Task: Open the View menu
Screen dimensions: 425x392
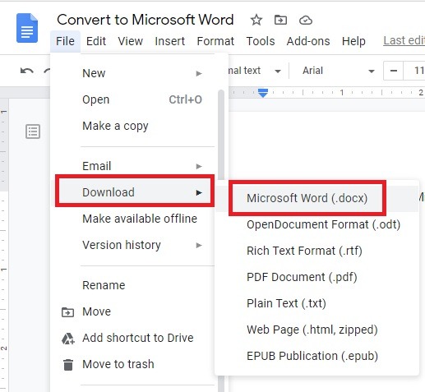Action: pos(130,41)
